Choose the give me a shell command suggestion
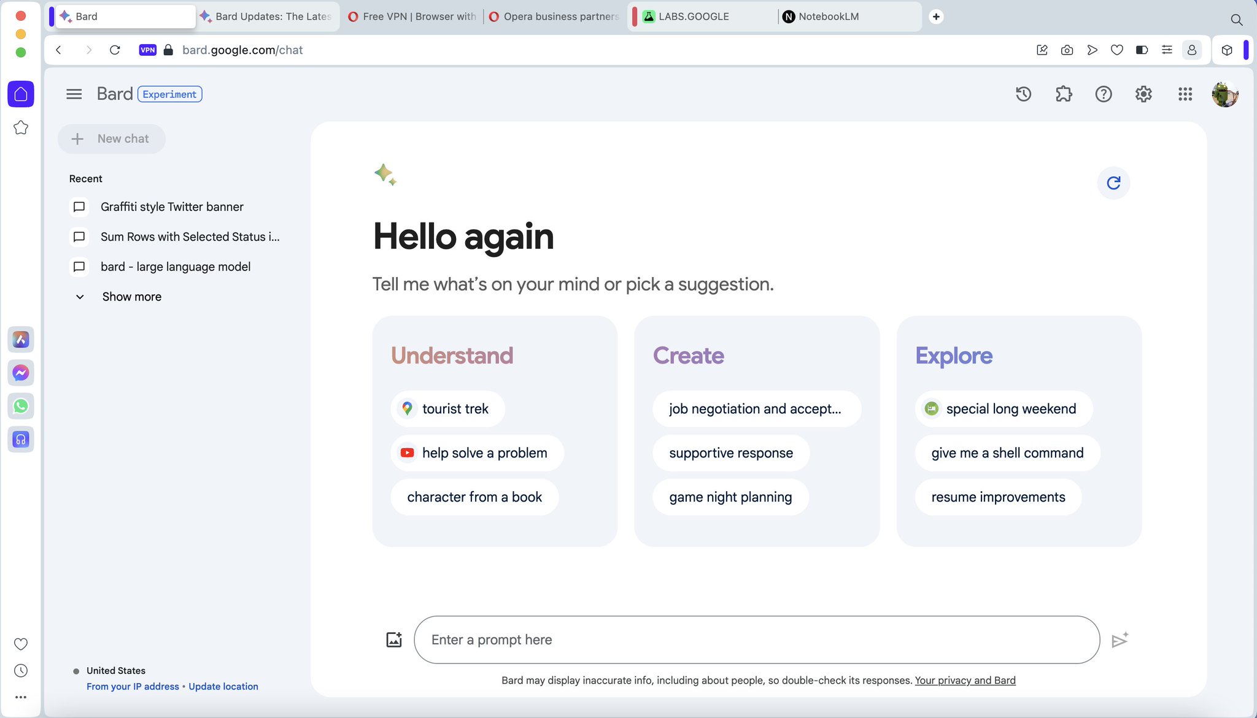 [1007, 453]
